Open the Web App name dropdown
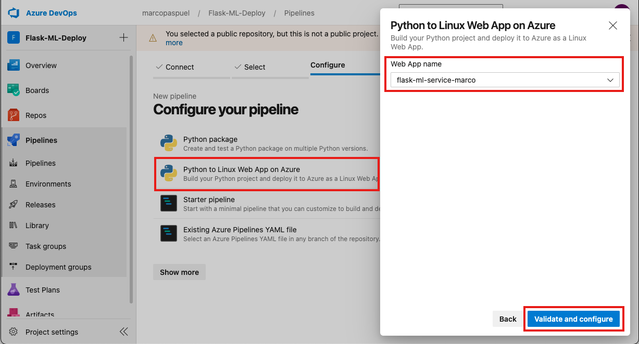 [505, 80]
